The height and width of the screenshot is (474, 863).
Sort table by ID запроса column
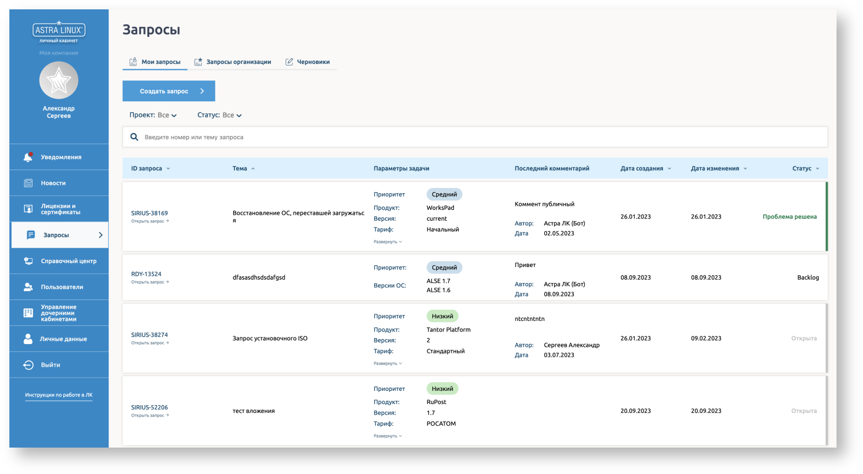[150, 168]
